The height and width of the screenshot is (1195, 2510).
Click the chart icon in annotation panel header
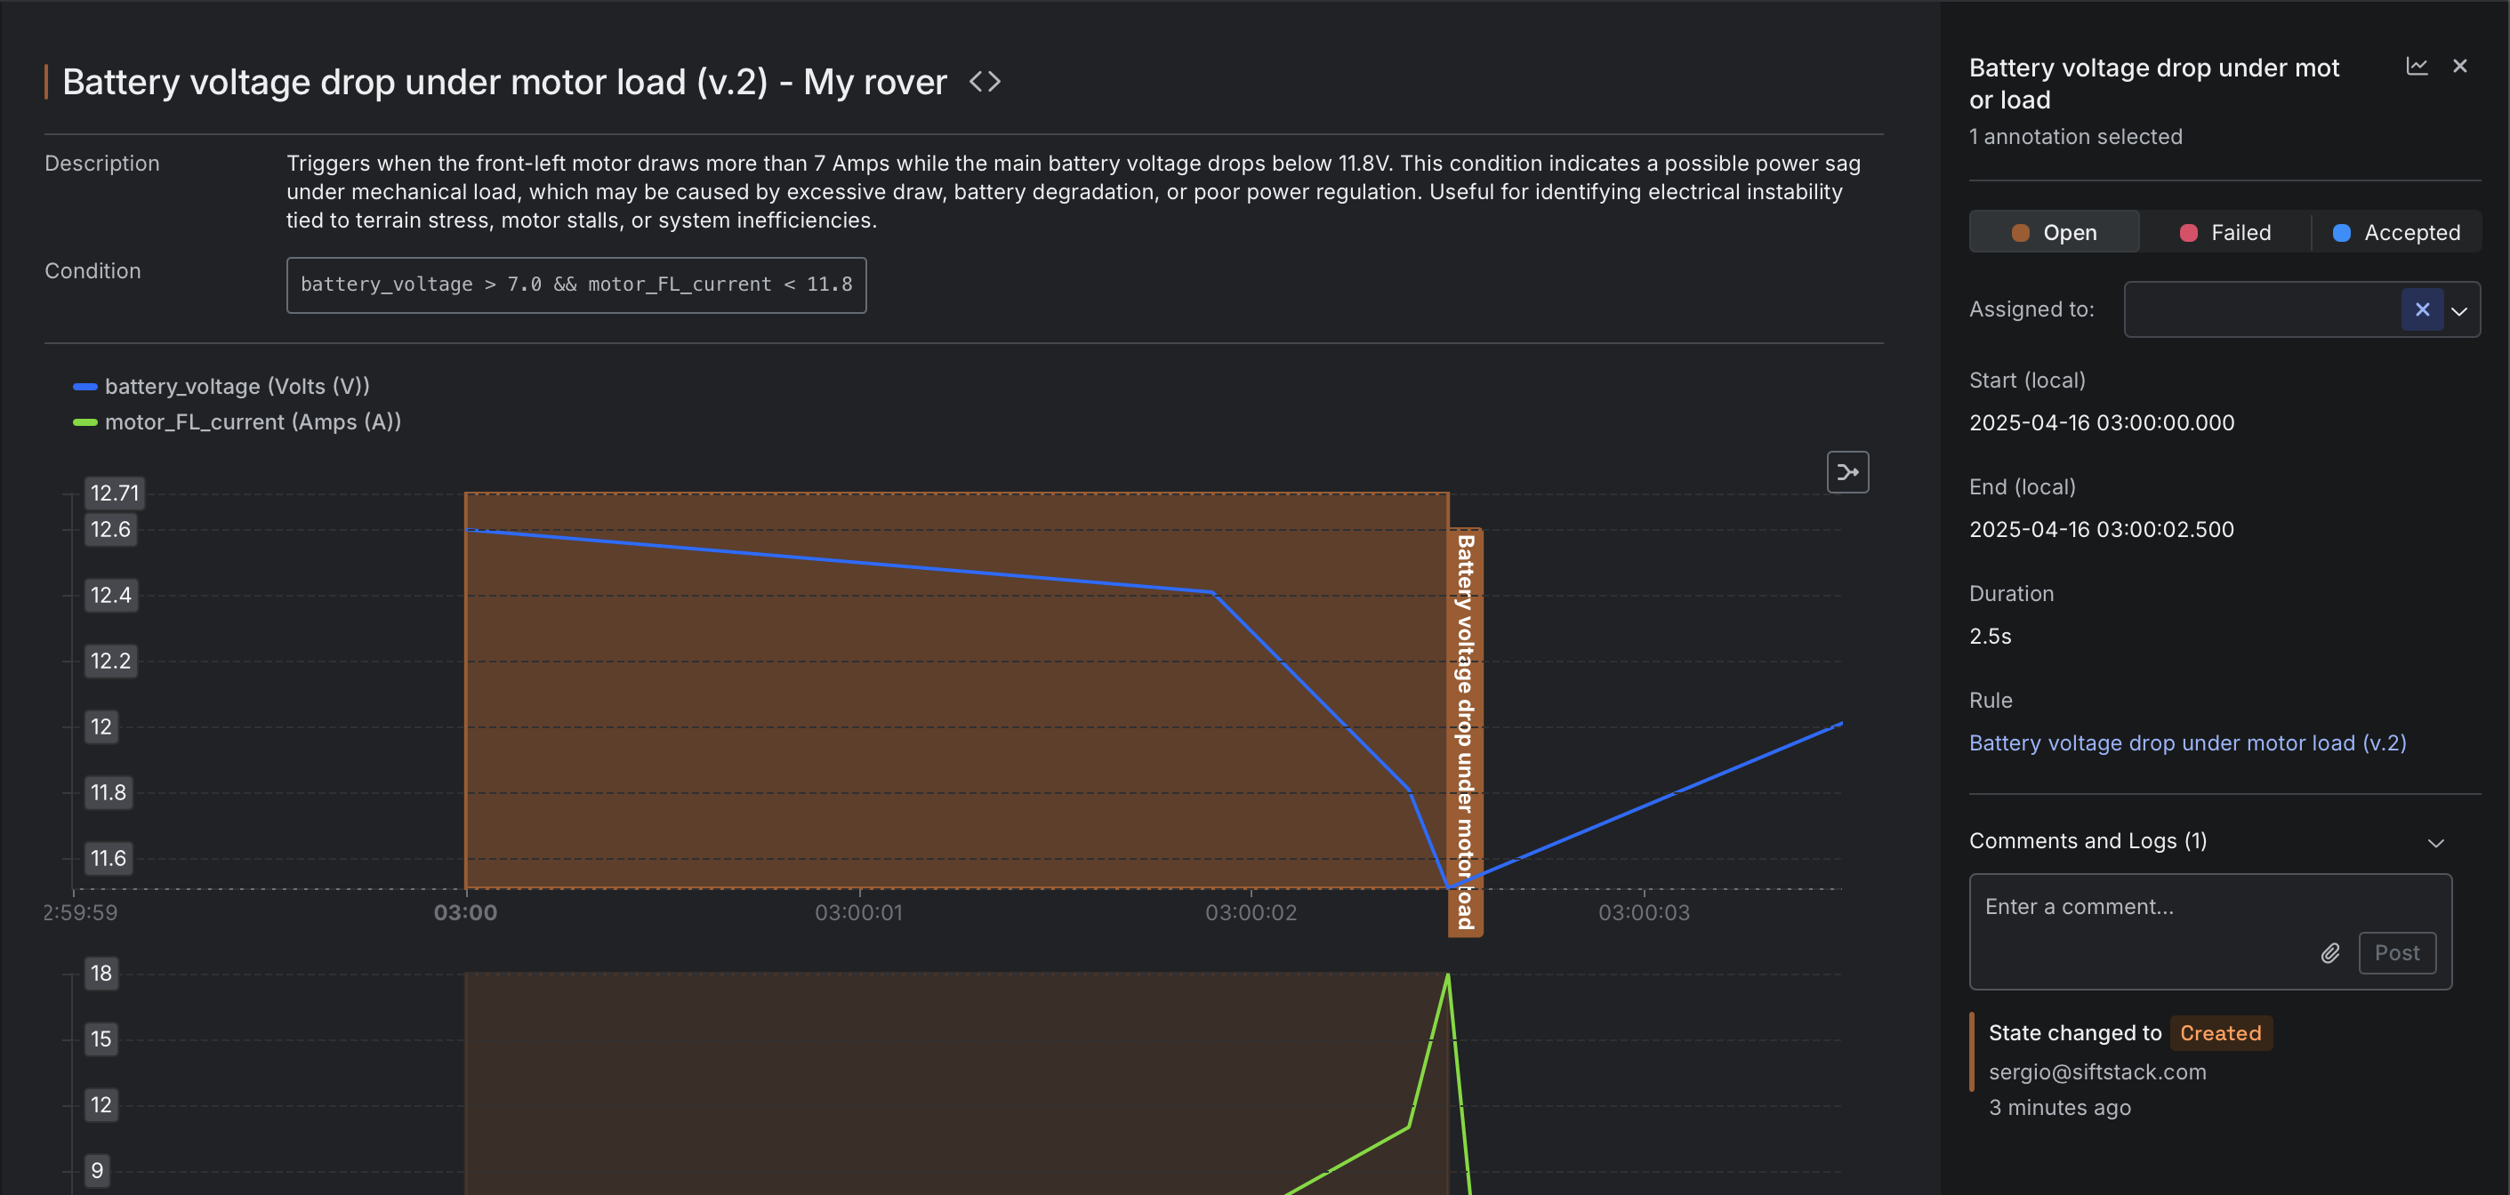pyautogui.click(x=2417, y=66)
